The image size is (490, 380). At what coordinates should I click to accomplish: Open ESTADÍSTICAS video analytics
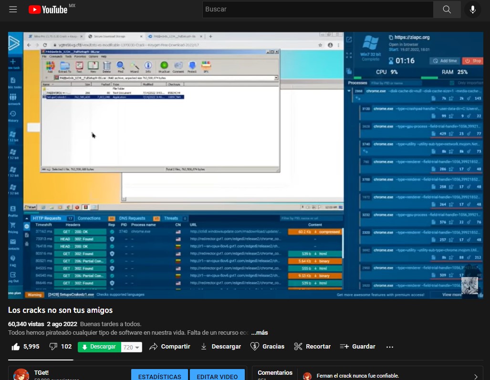coord(160,375)
